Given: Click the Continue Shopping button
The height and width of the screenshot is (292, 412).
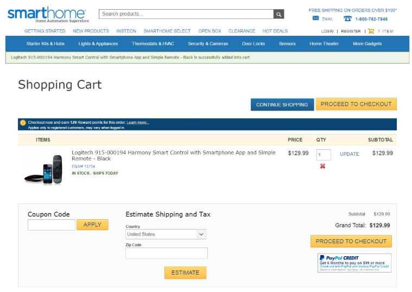Looking at the screenshot, I should pyautogui.click(x=282, y=105).
